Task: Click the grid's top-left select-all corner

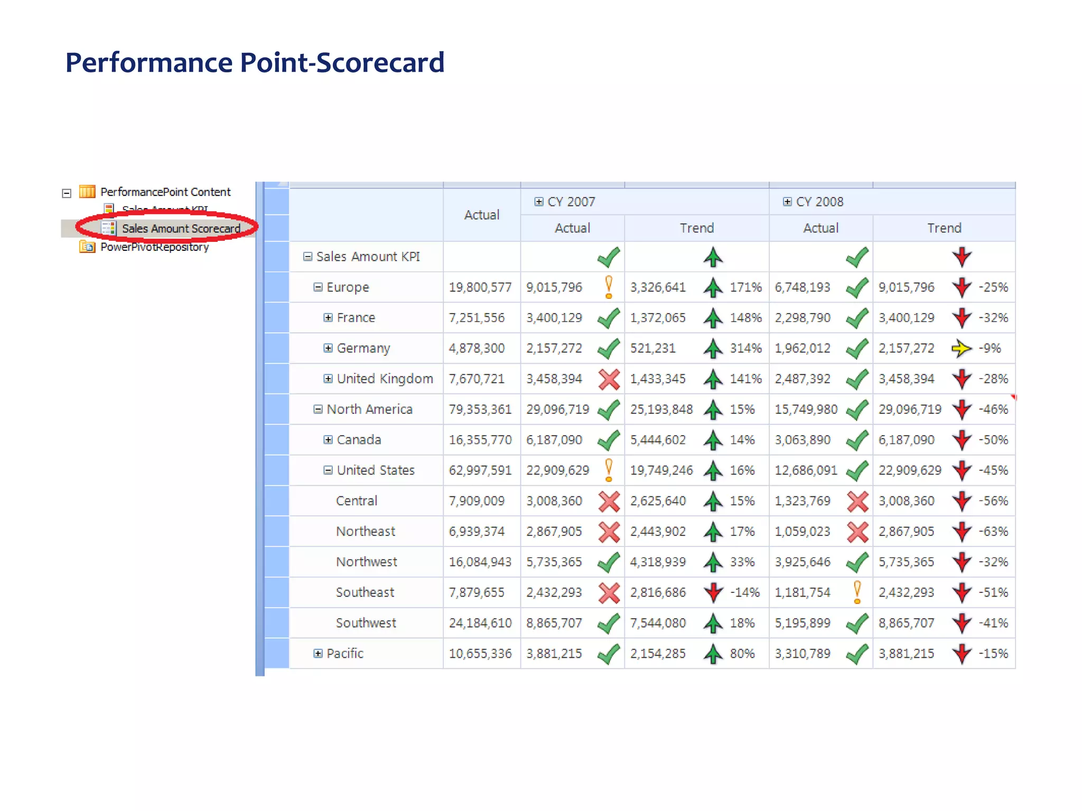Action: click(x=276, y=185)
